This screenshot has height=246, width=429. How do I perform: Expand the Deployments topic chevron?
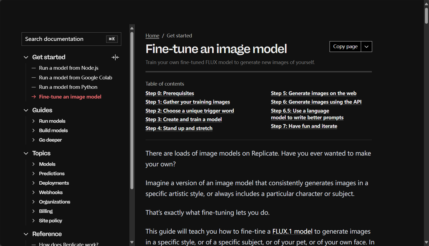click(x=33, y=183)
